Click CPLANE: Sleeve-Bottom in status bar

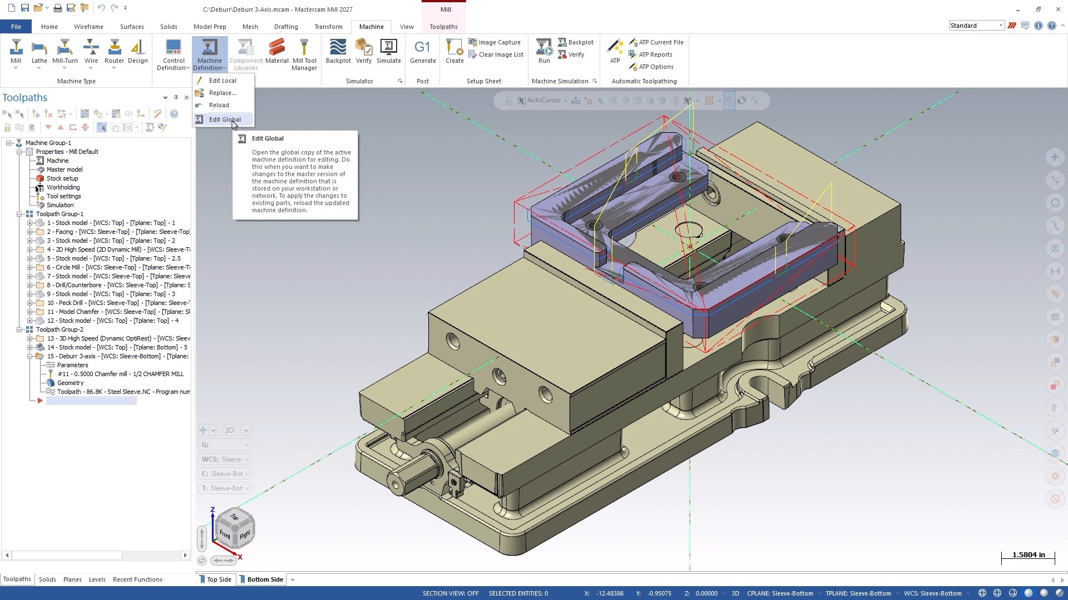coord(780,593)
